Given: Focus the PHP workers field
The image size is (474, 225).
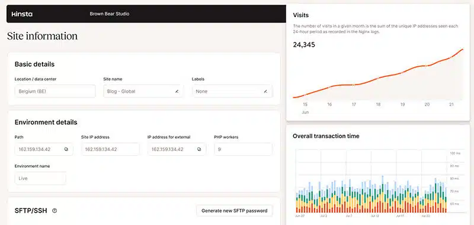Looking at the screenshot, I should 243,149.
